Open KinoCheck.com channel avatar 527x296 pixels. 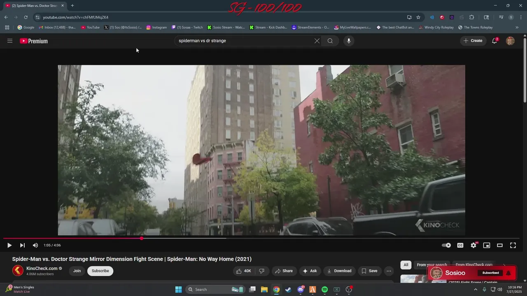[x=18, y=271]
